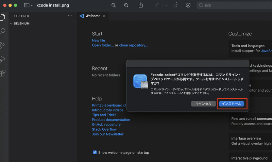Click the Rotate icon in toolbar
Viewport: 272px width, 162px height.
click(176, 5)
